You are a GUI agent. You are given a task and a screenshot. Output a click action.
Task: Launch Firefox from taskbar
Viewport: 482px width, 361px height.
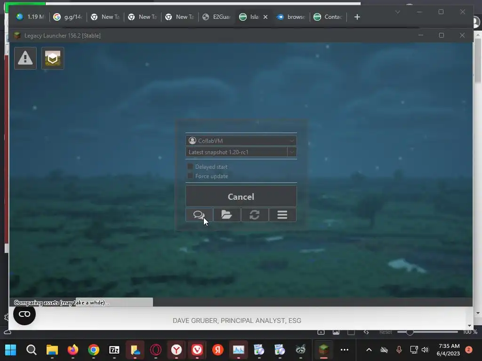point(73,350)
